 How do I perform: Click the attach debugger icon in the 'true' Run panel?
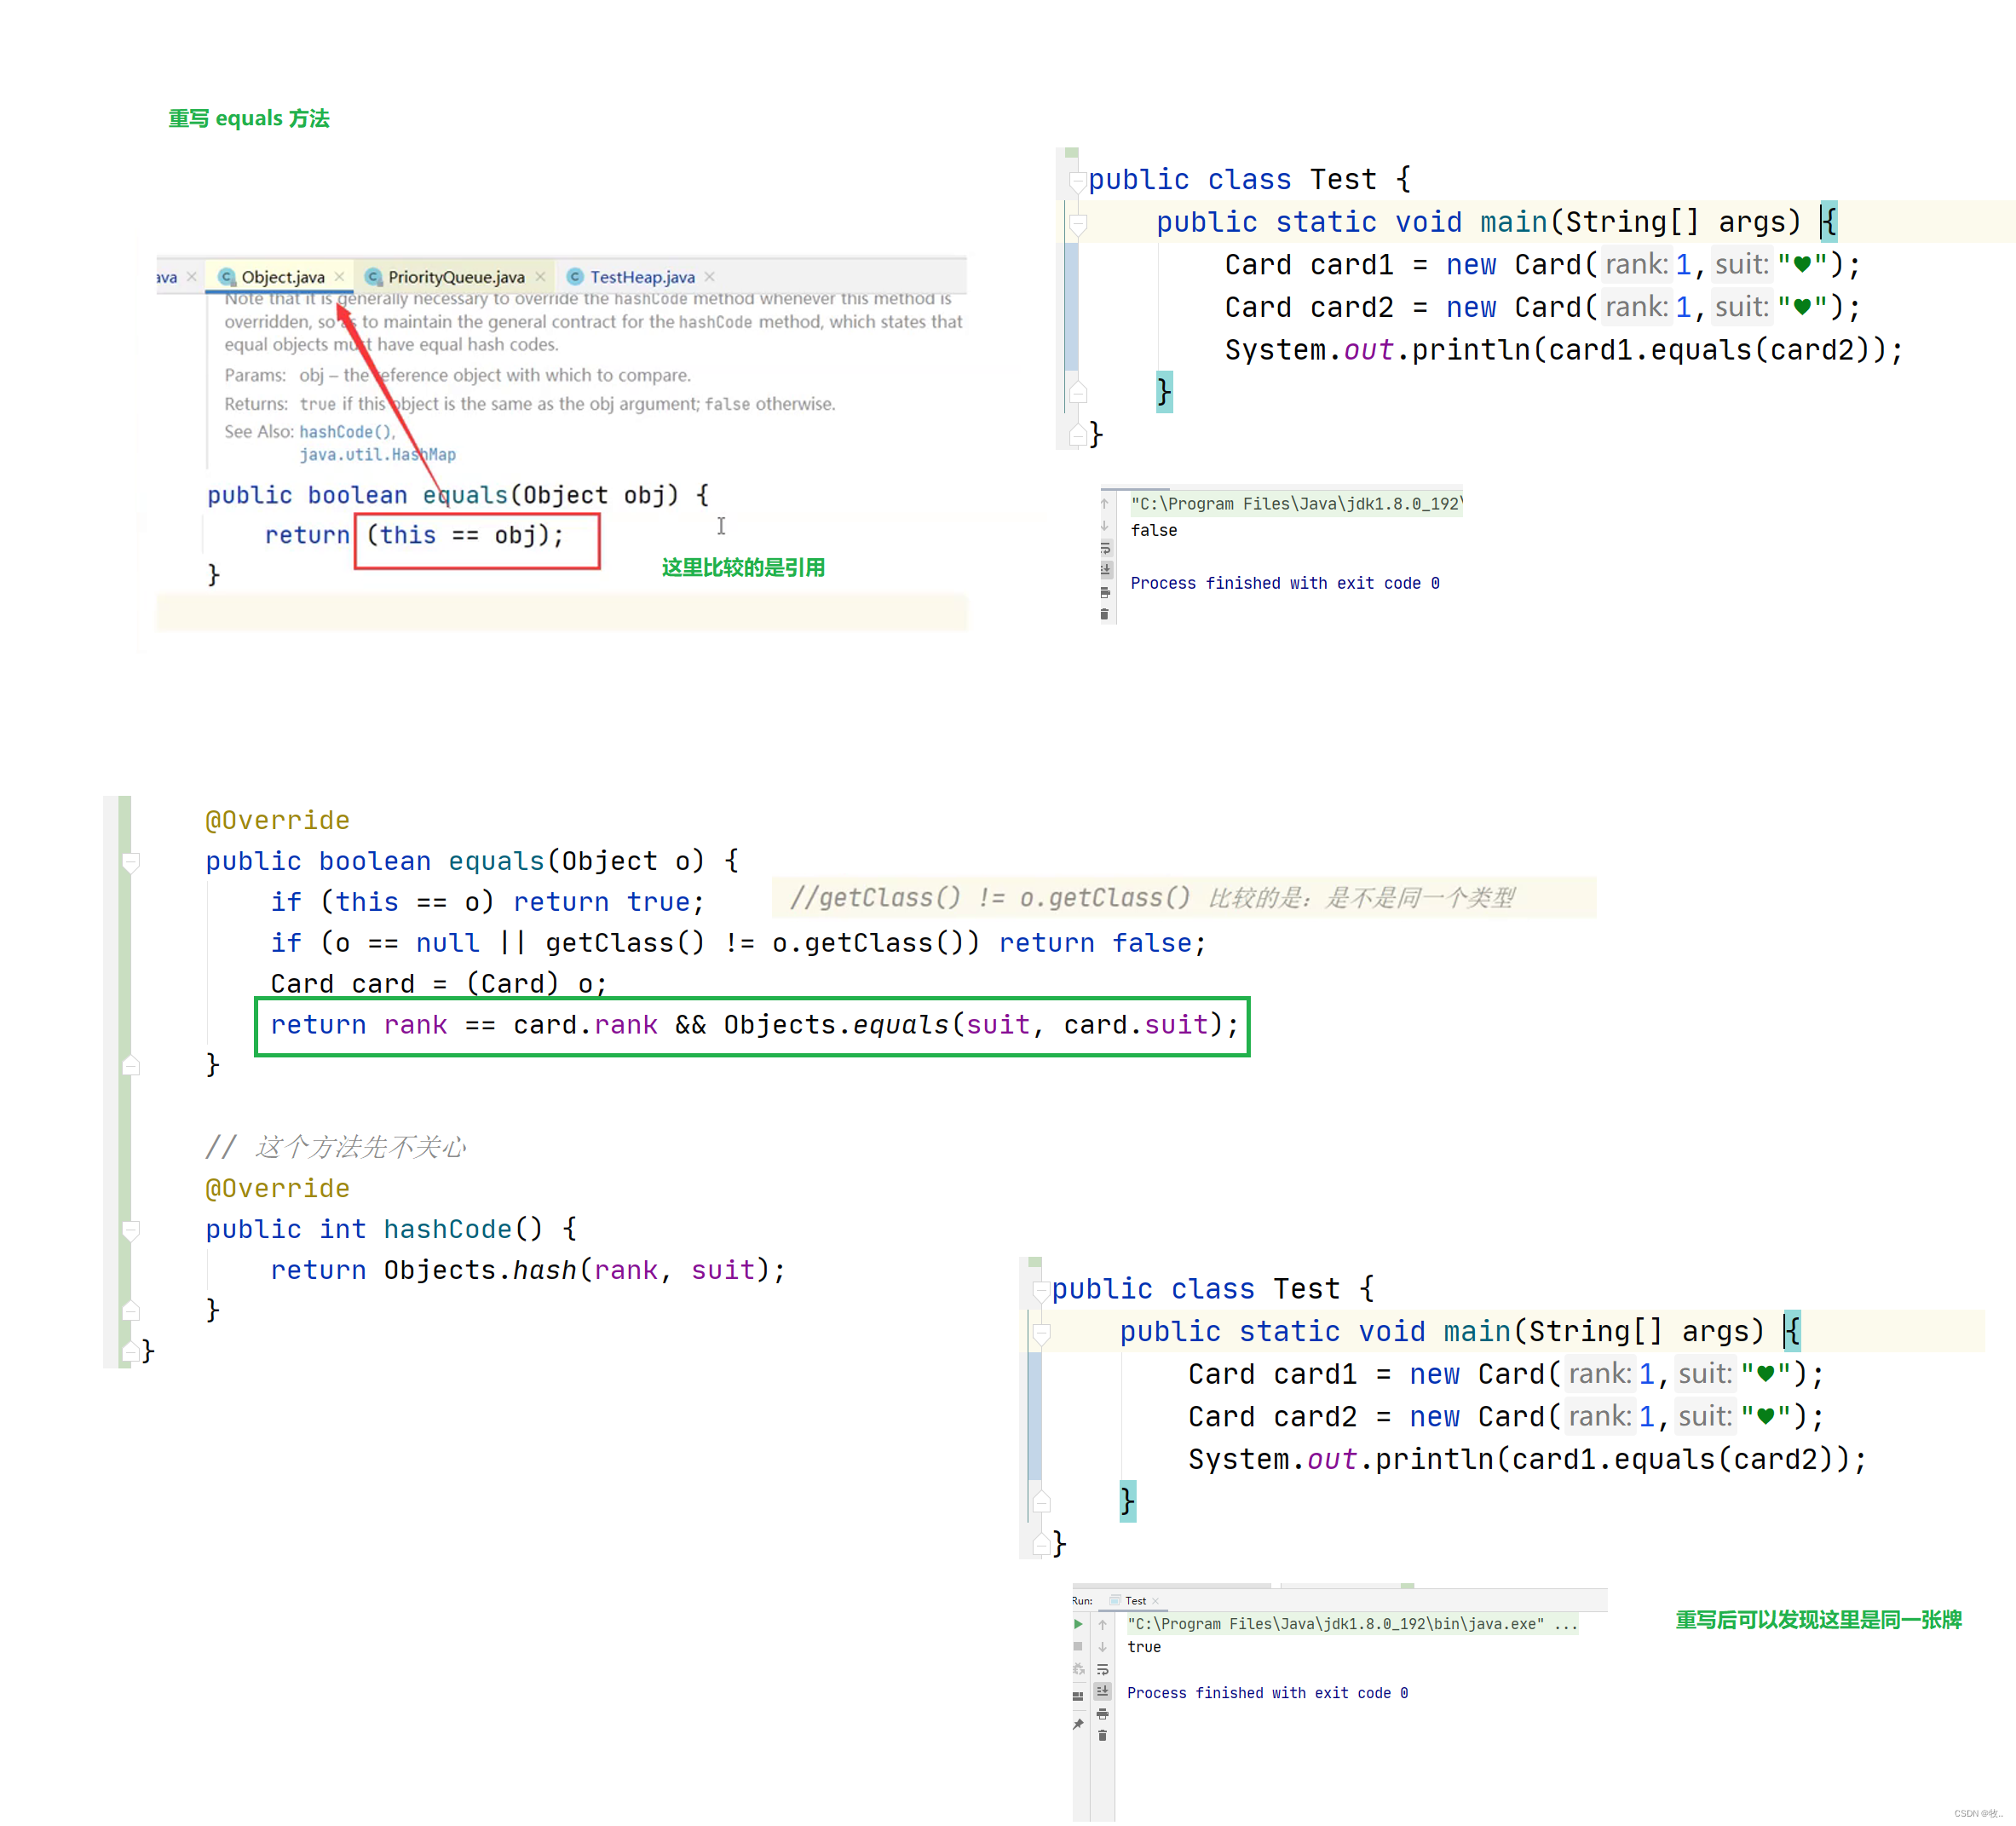[1078, 1670]
